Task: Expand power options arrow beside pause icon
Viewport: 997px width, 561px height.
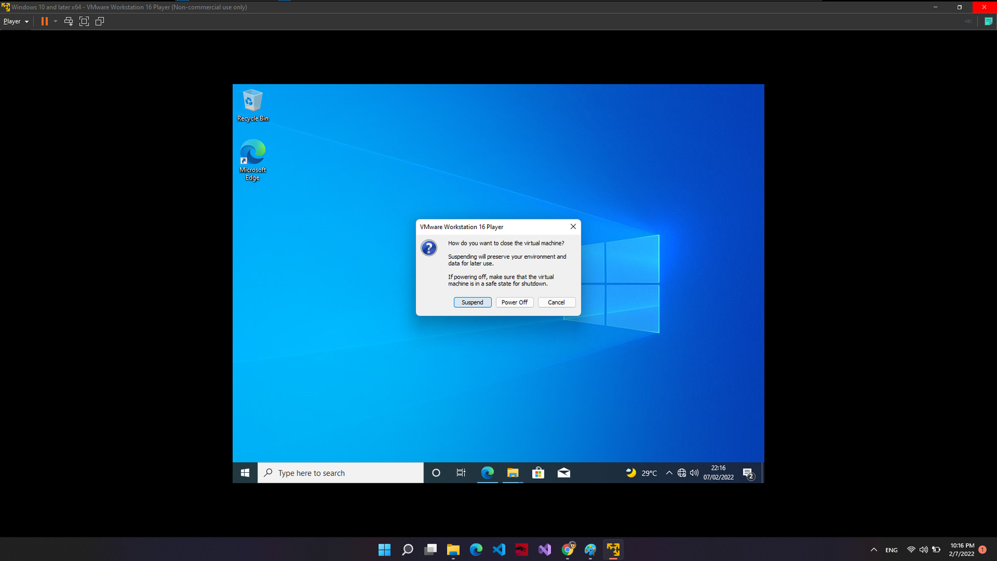Action: click(56, 21)
